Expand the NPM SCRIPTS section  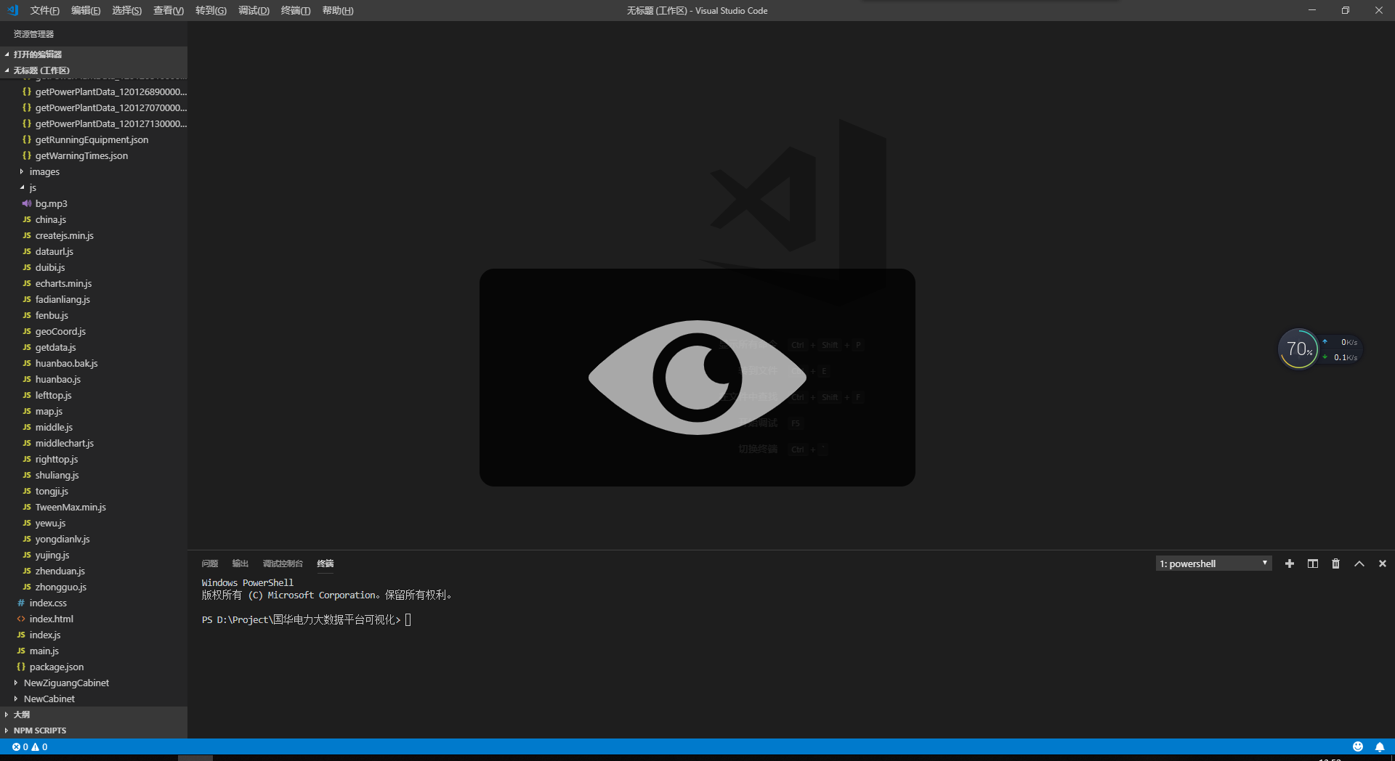[94, 731]
